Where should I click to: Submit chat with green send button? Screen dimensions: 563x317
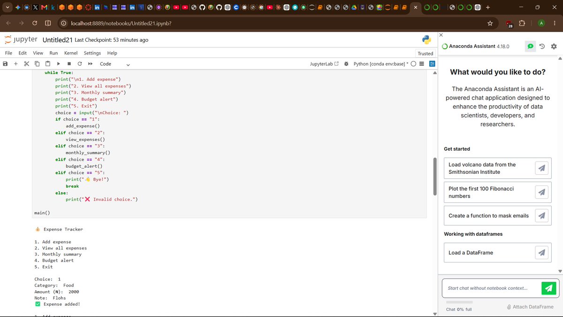pos(548,288)
